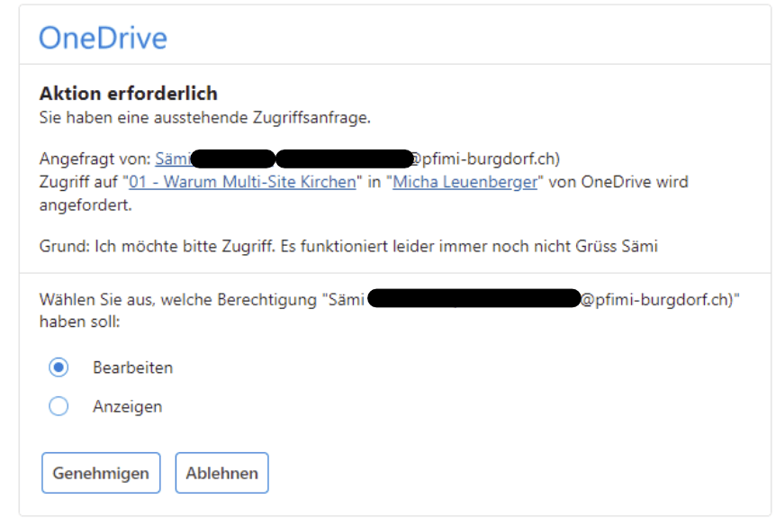Open the requester link "Sämi"
The height and width of the screenshot is (527, 776).
tap(173, 159)
